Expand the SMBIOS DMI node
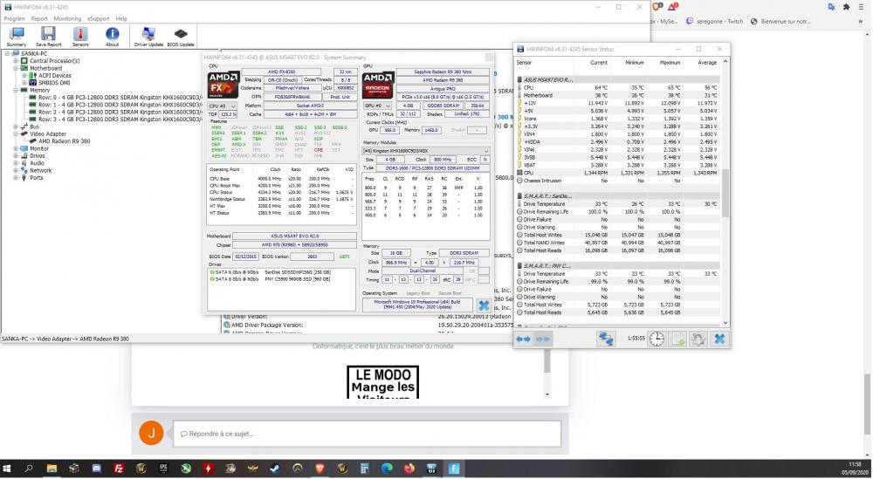Image resolution: width=873 pixels, height=479 pixels. 24,82
